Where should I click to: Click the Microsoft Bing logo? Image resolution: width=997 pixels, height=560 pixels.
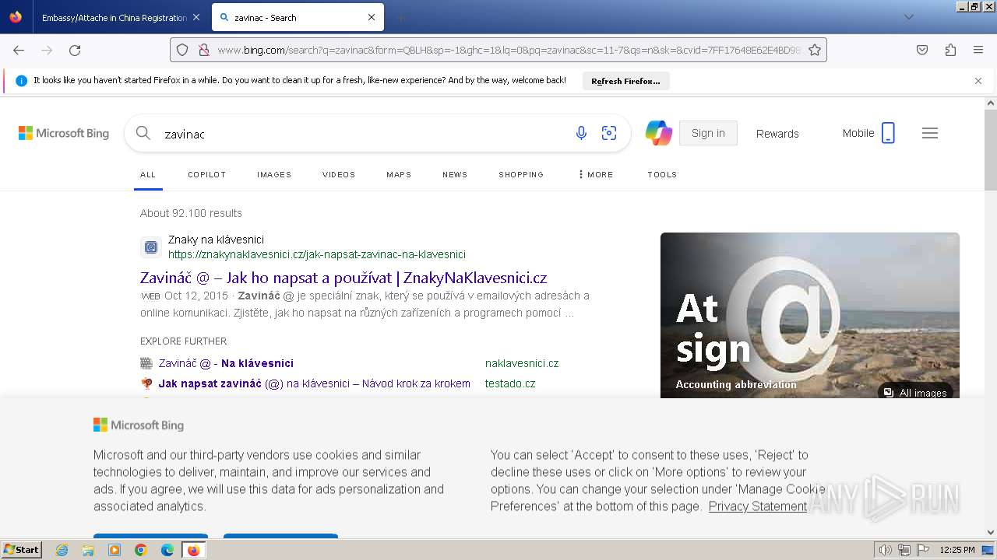[x=64, y=133]
